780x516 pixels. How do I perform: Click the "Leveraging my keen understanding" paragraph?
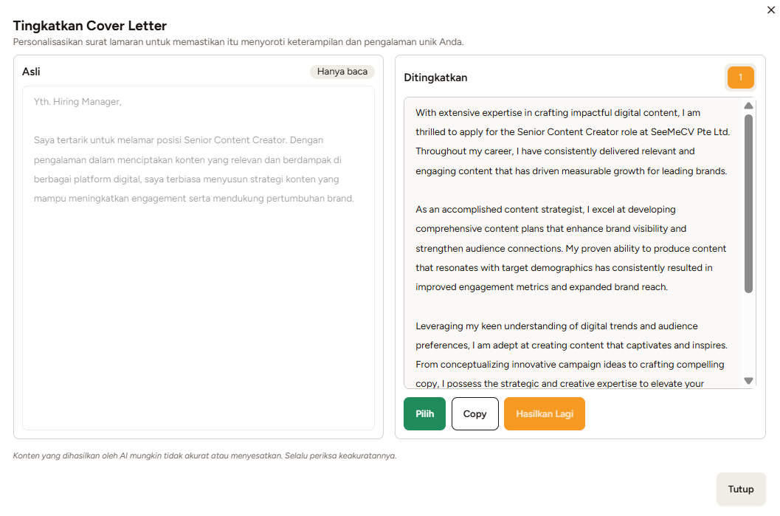[x=571, y=354]
